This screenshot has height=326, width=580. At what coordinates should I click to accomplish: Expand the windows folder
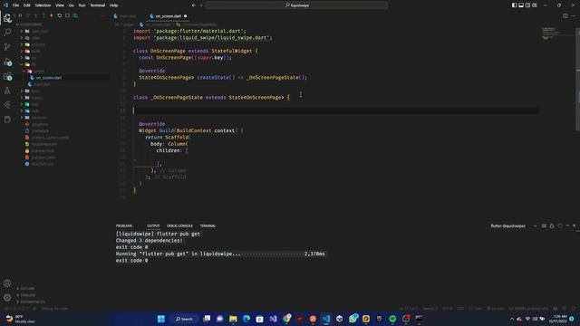tap(34, 118)
